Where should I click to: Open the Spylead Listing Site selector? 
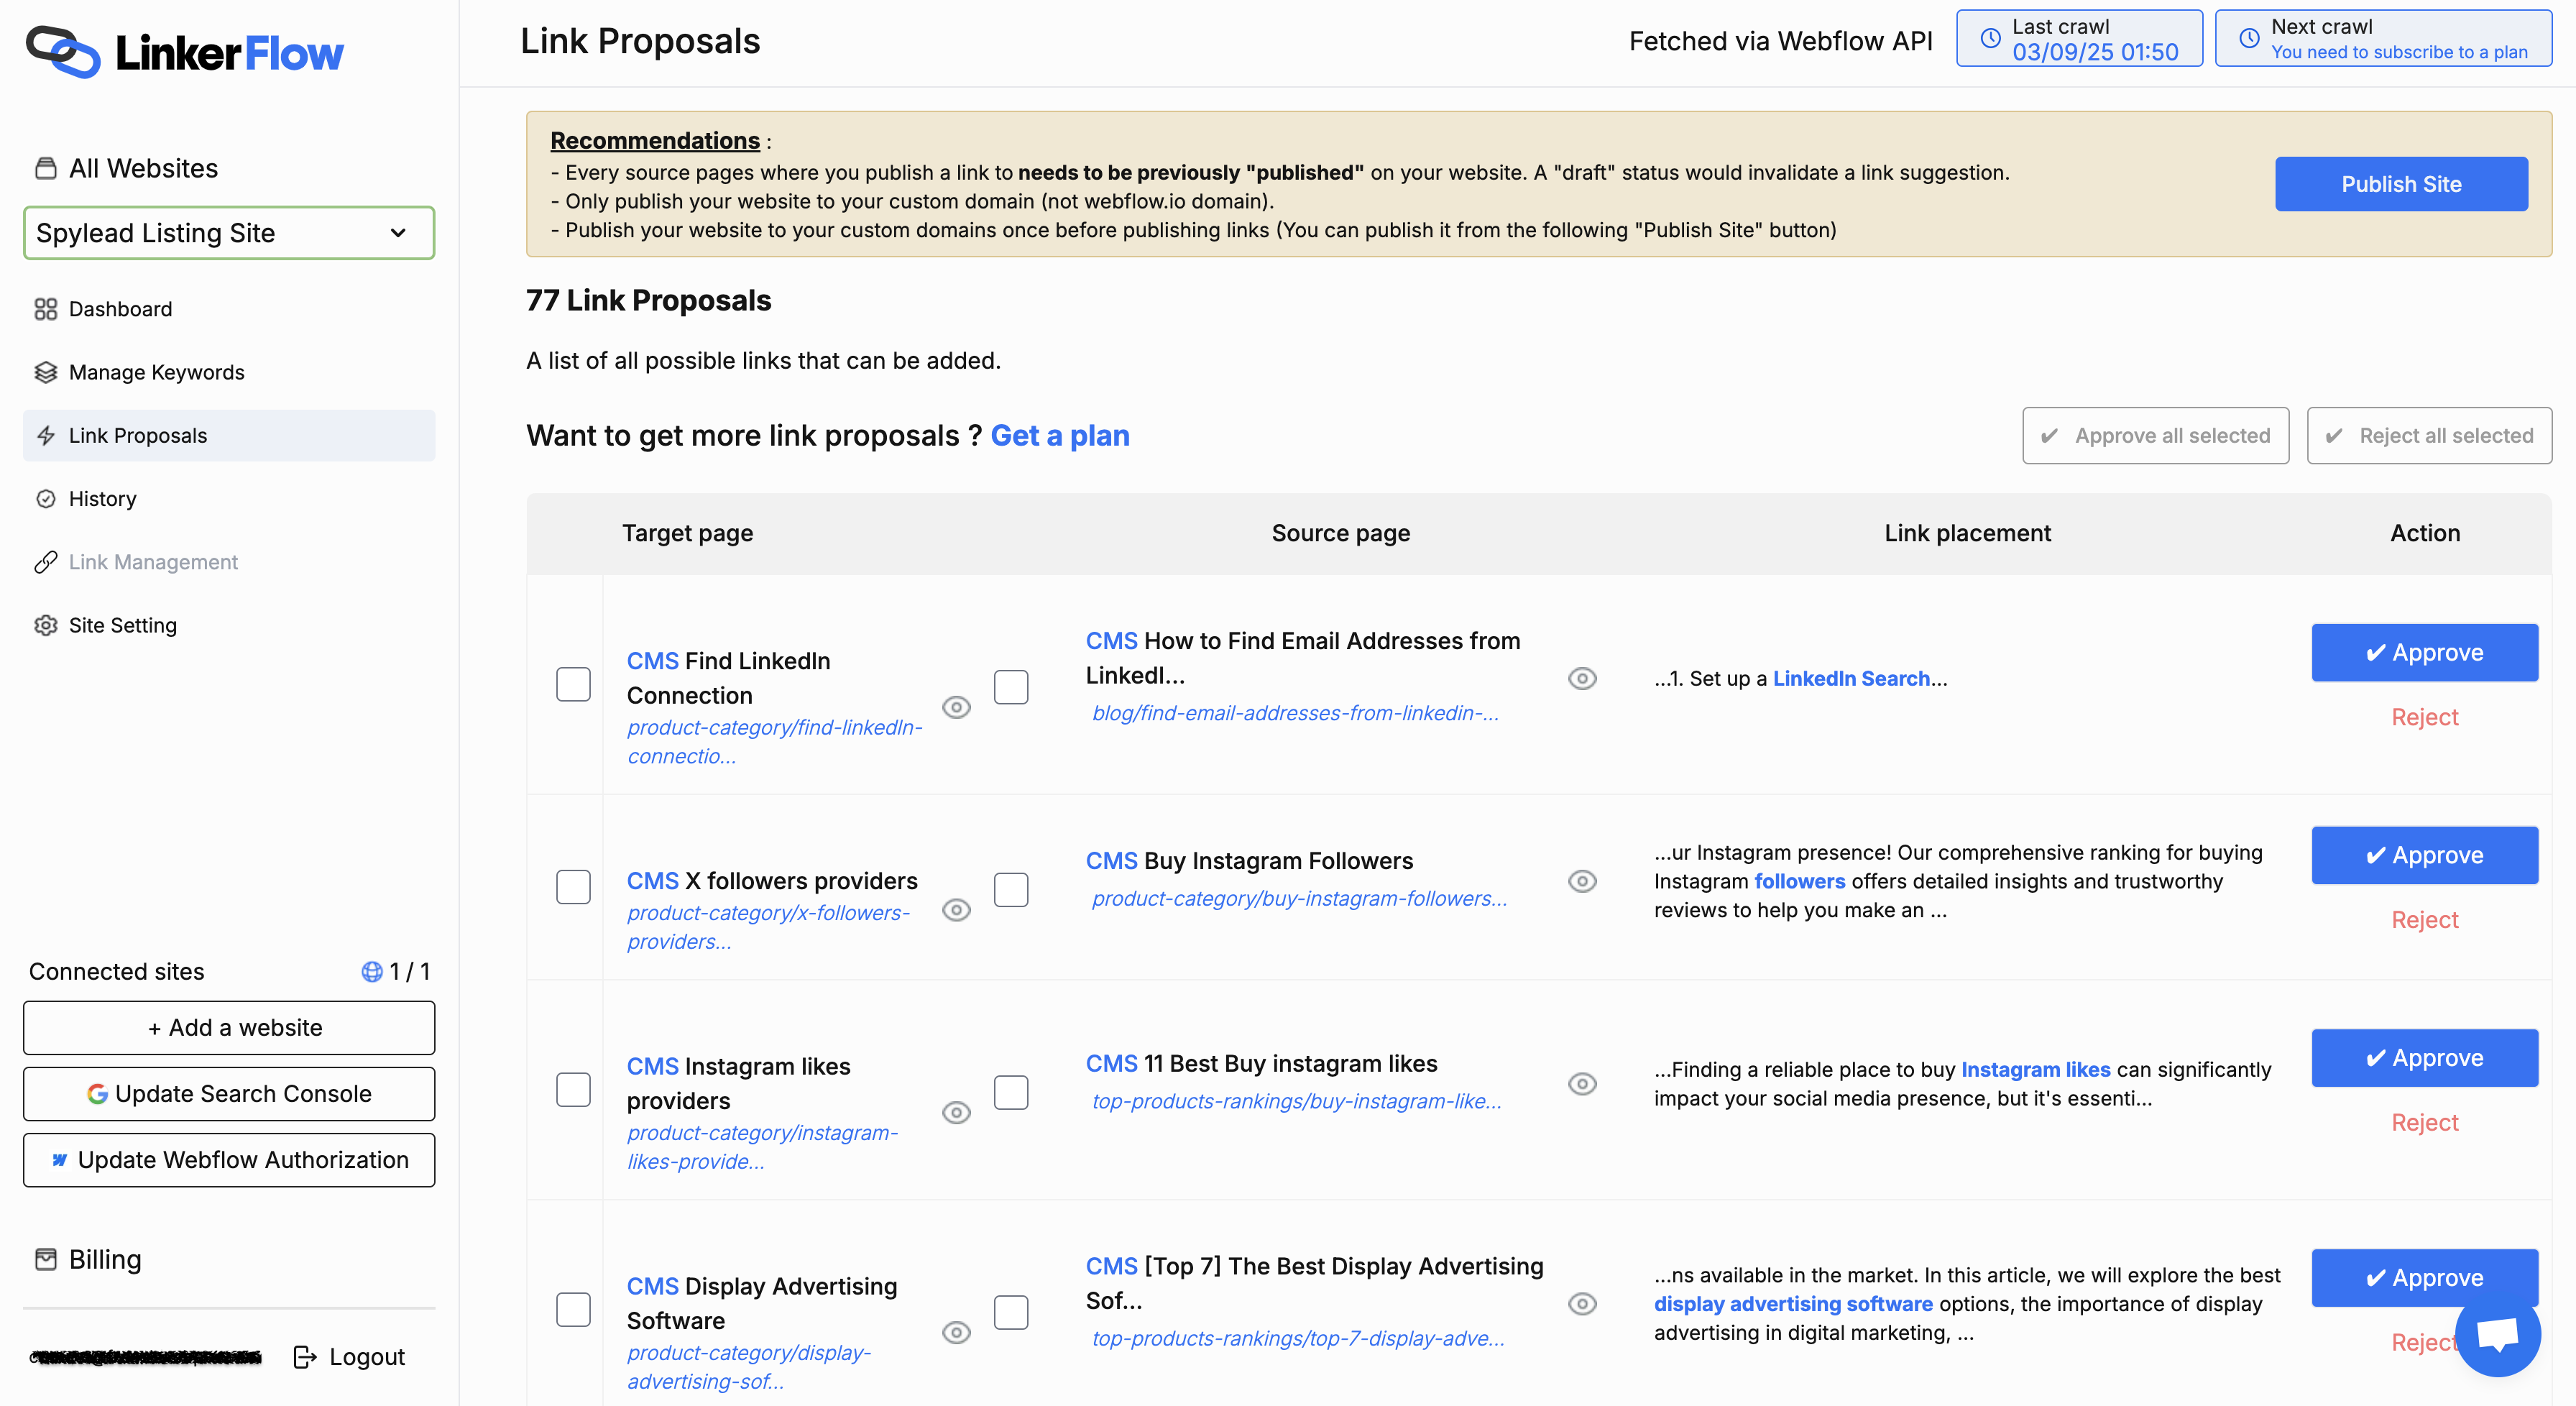228,232
